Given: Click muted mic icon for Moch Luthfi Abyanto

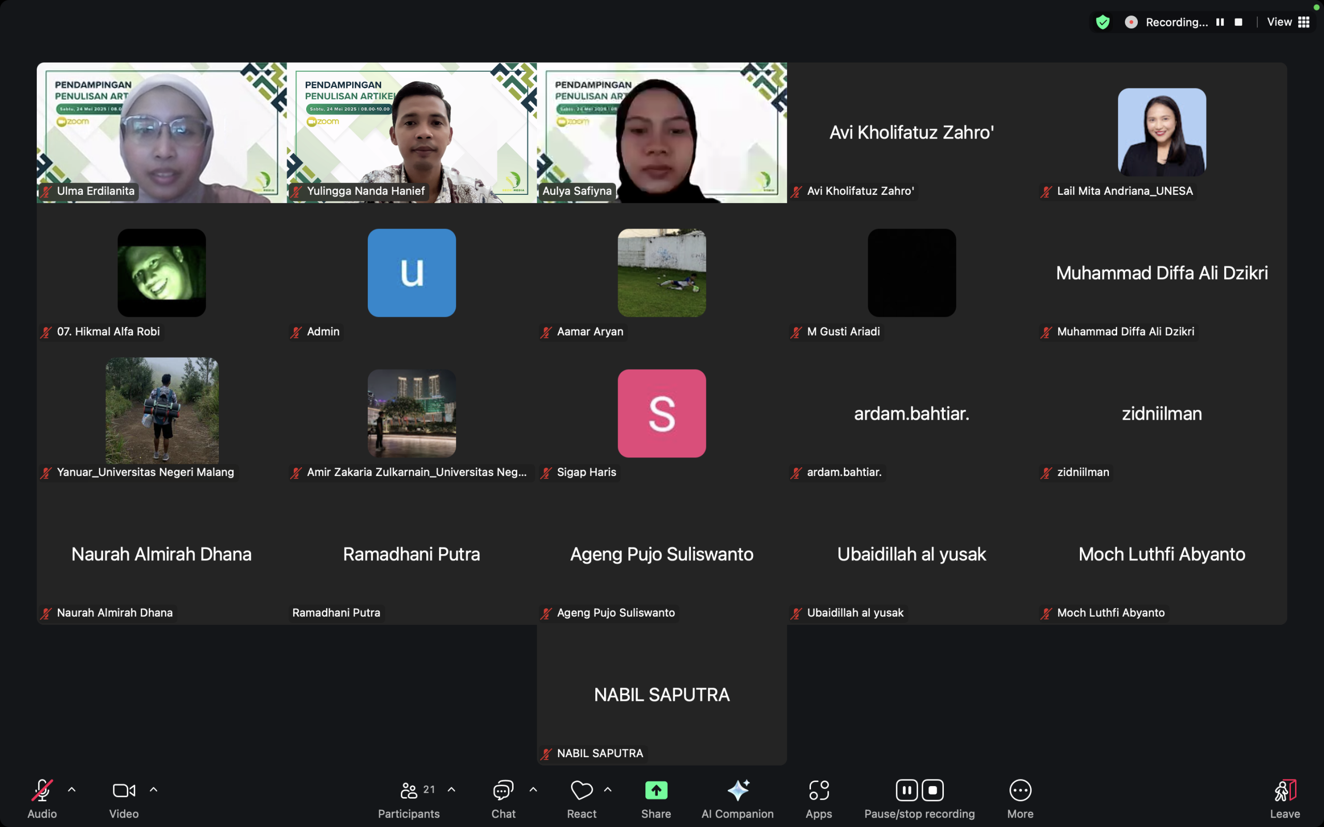Looking at the screenshot, I should tap(1047, 613).
